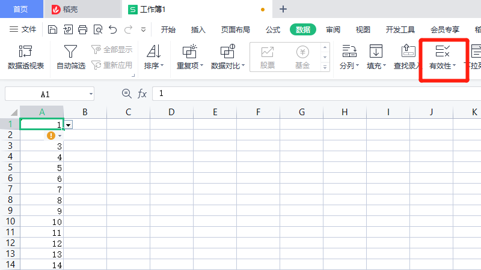The width and height of the screenshot is (481, 270).
Task: Enable AutoFilter (自动筛选) funnel icon
Action: click(x=70, y=52)
